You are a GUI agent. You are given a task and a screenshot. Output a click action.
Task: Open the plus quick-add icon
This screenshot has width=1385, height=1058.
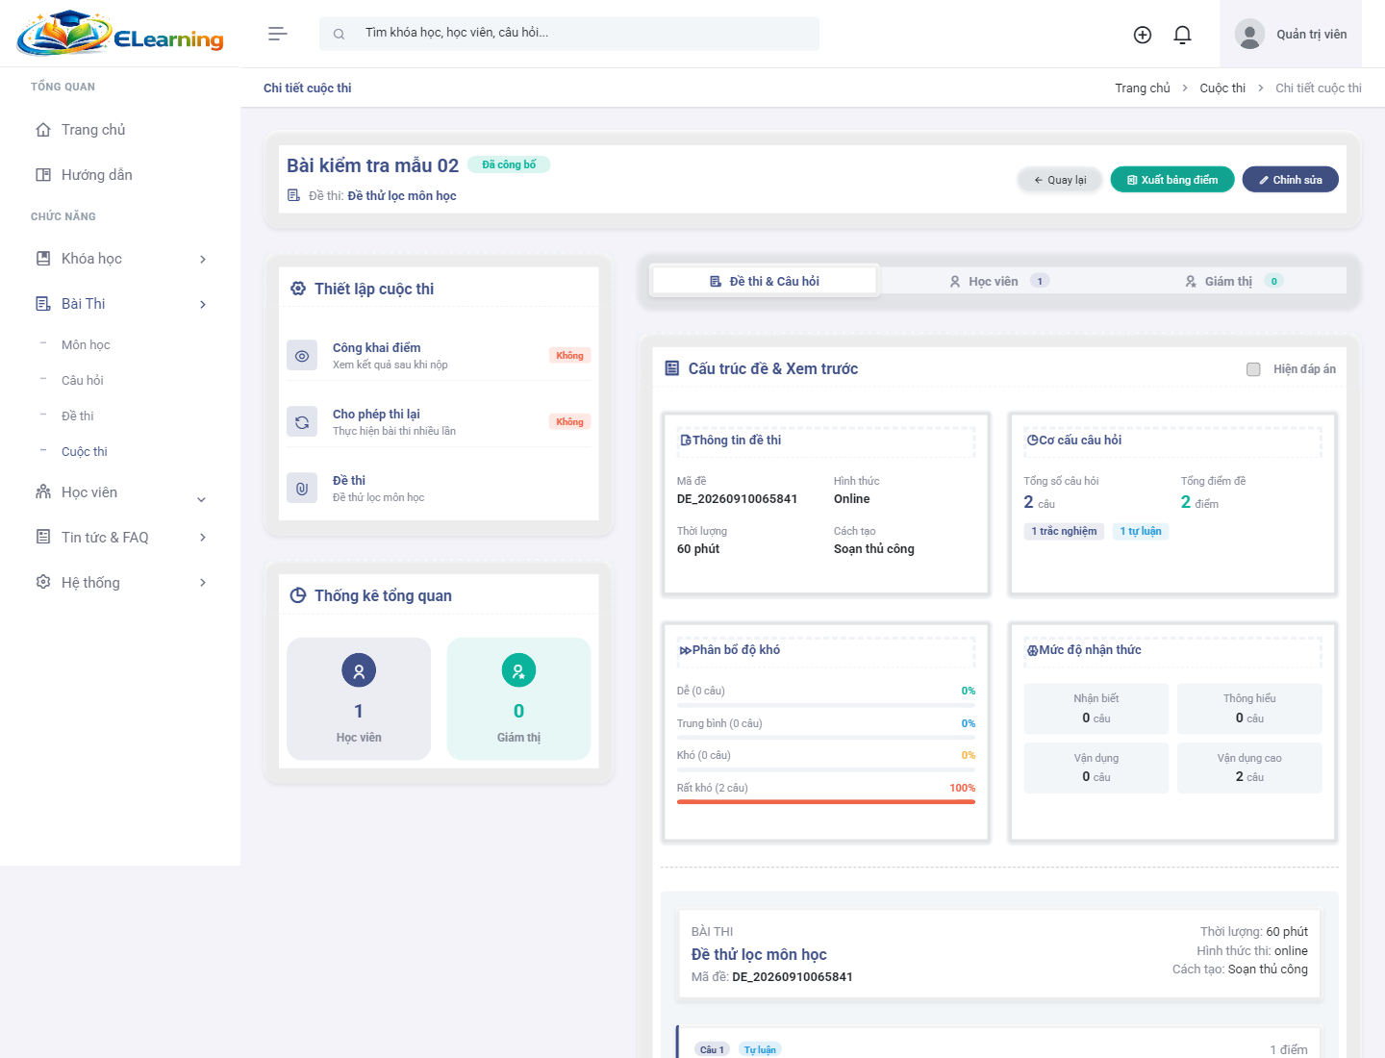[x=1143, y=35]
